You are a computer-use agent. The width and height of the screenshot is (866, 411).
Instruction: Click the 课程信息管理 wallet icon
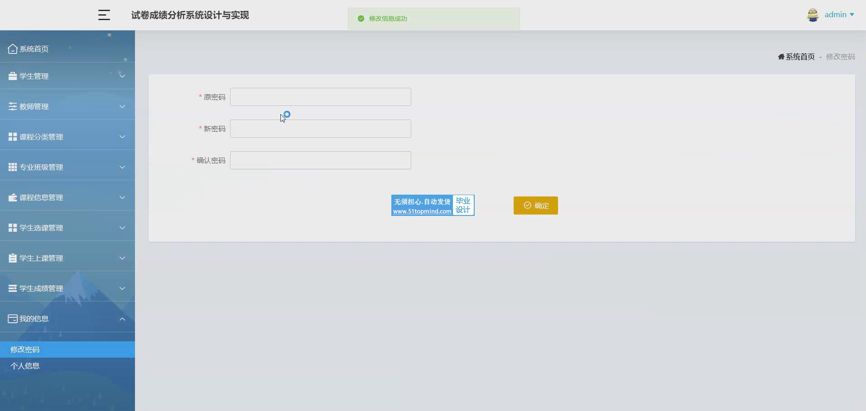(13, 197)
